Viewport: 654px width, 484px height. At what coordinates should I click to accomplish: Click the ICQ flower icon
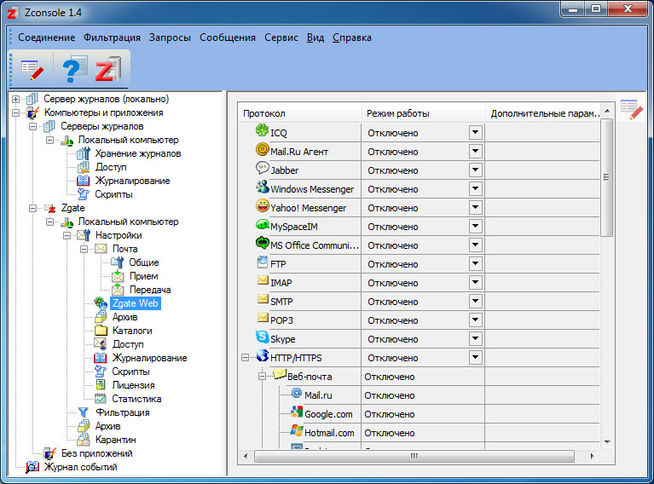(262, 130)
